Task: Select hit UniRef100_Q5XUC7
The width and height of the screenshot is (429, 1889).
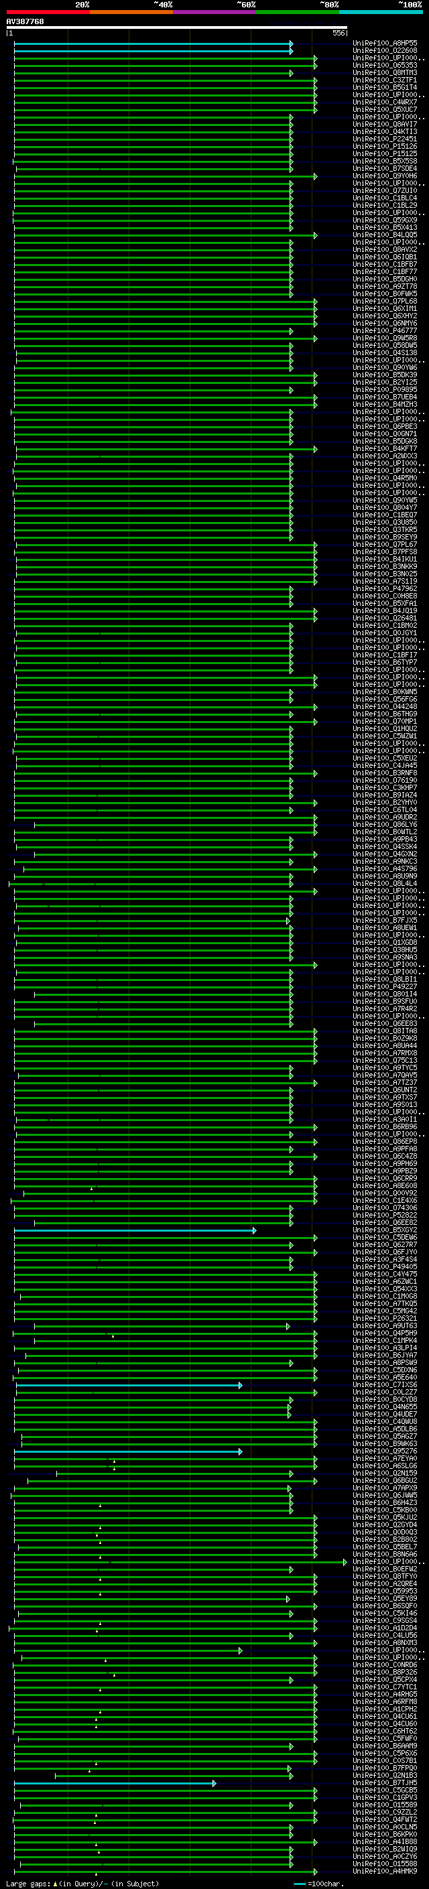Action: tap(385, 109)
